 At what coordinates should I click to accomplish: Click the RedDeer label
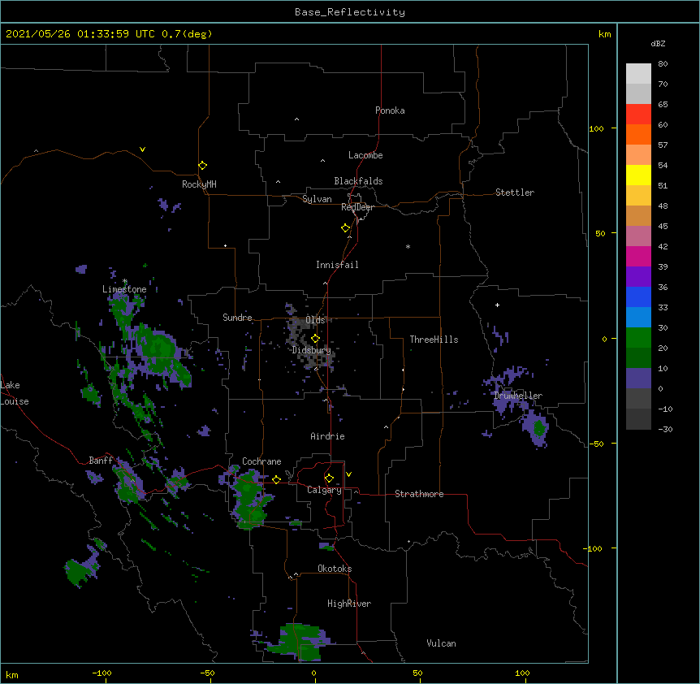pos(357,207)
